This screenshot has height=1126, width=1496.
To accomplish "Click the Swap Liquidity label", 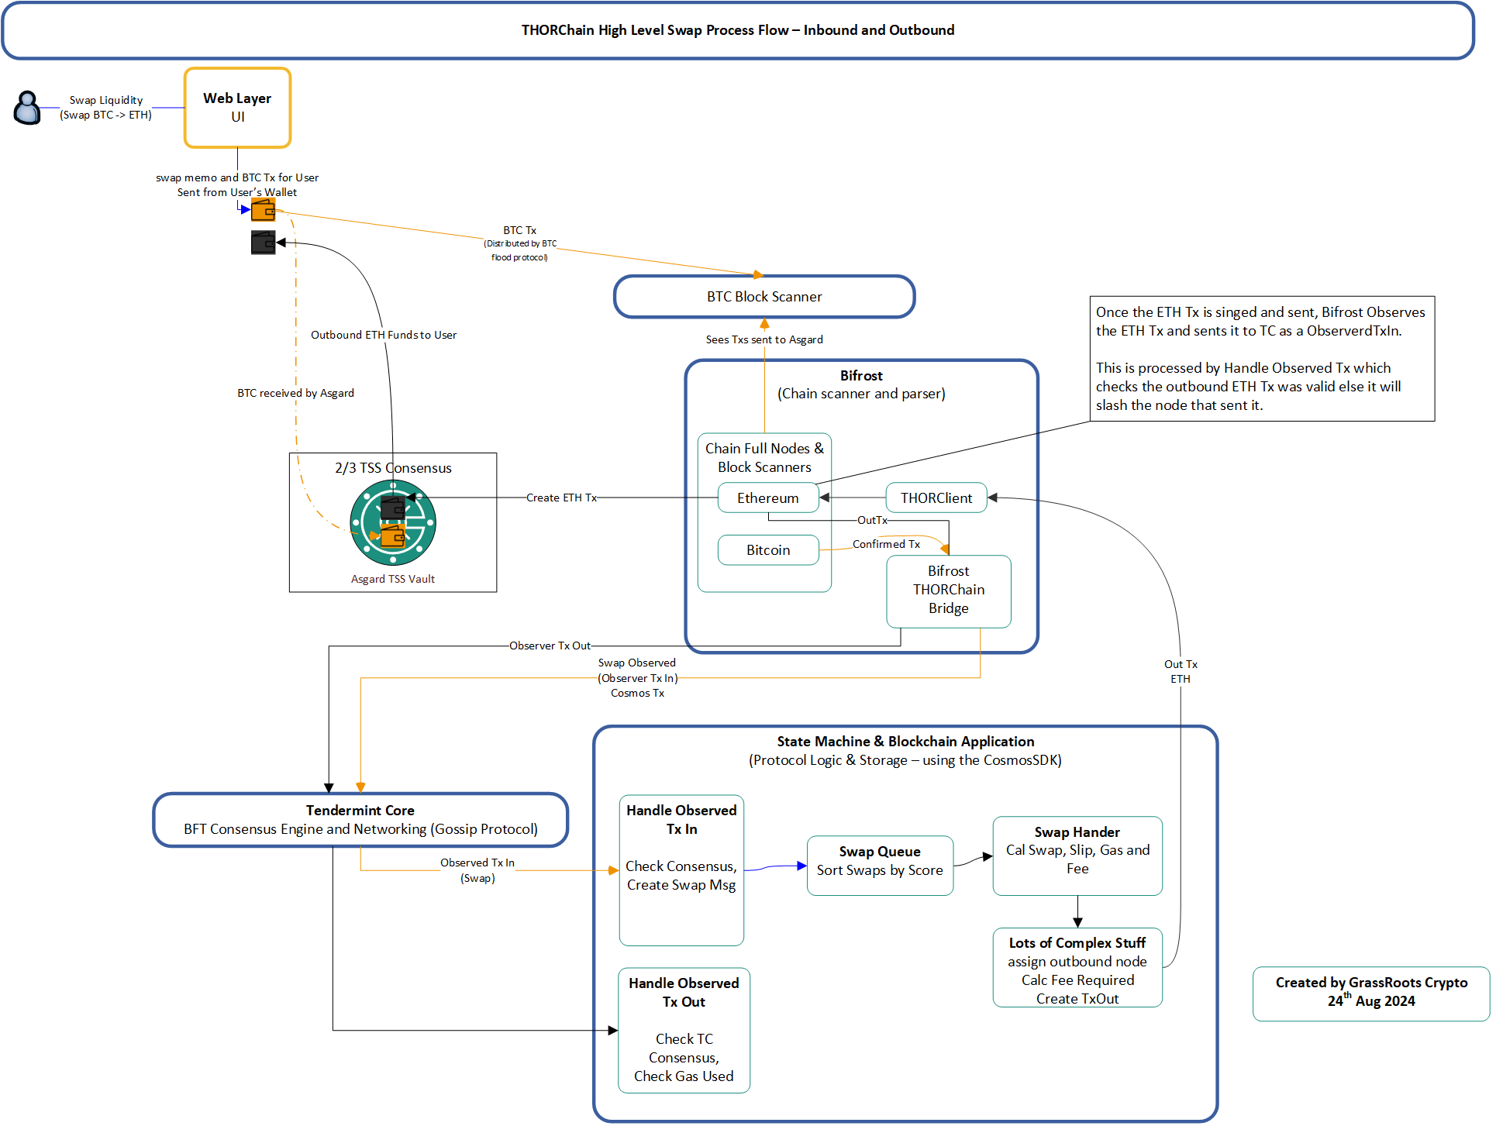I will pos(106,107).
